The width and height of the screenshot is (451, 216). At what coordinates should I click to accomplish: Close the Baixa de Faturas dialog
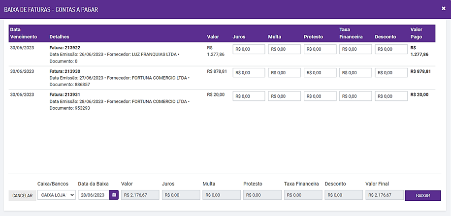click(x=444, y=8)
